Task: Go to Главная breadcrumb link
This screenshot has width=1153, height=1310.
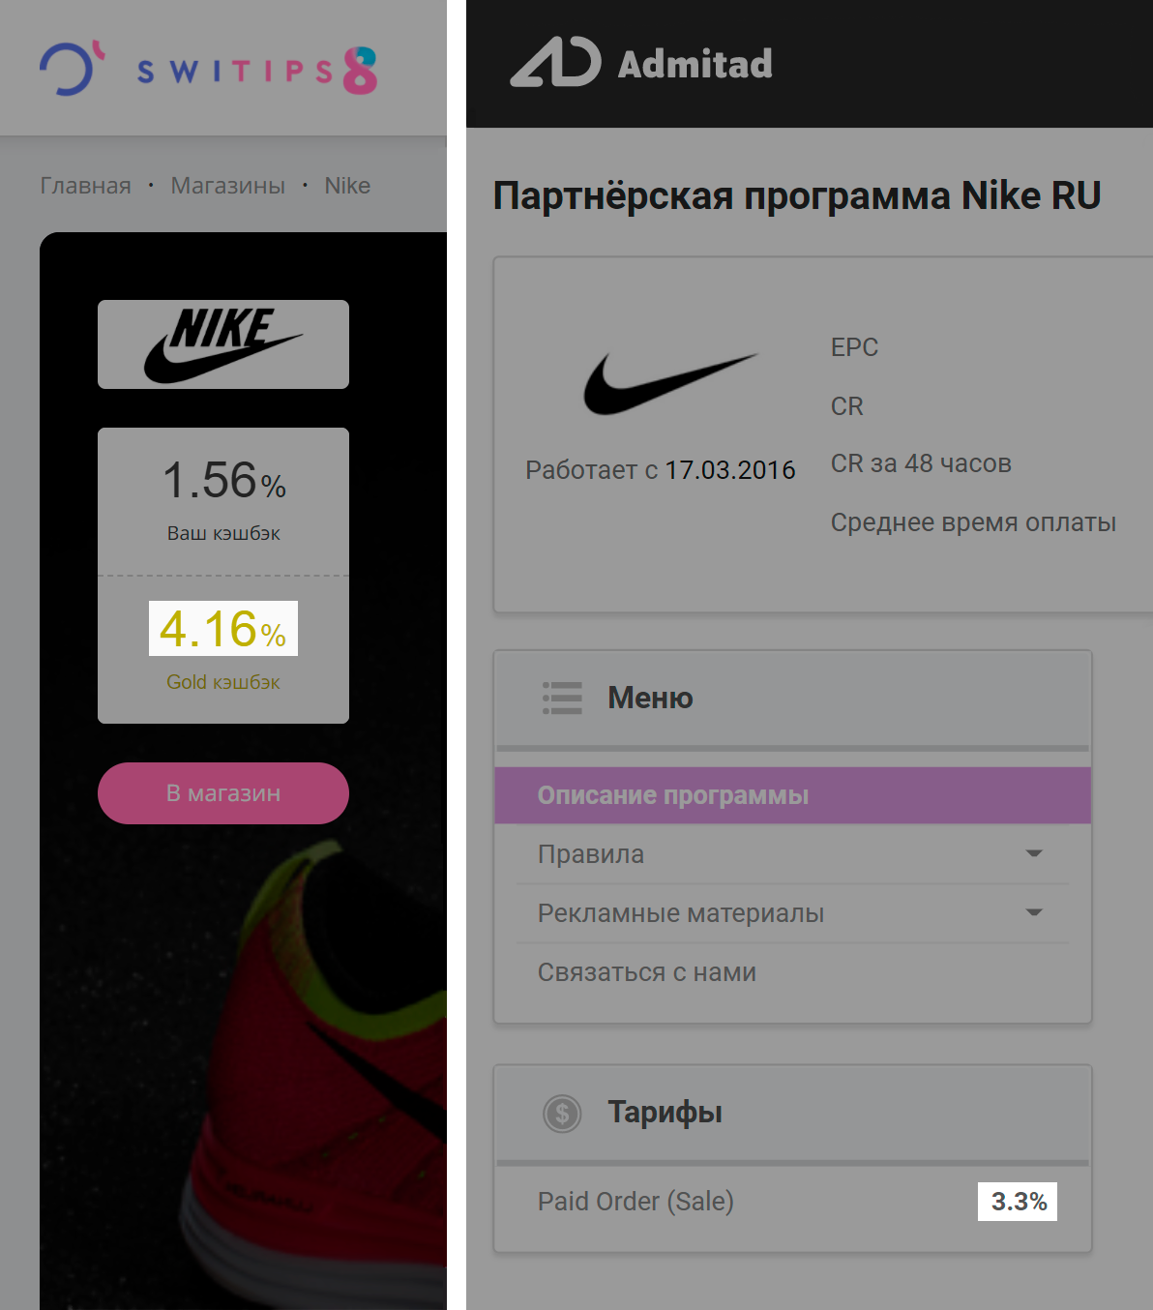Action: pos(85,186)
